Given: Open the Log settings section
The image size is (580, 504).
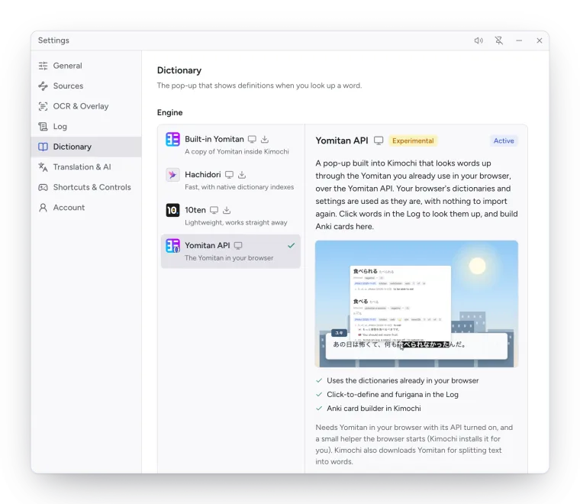Looking at the screenshot, I should (86, 127).
